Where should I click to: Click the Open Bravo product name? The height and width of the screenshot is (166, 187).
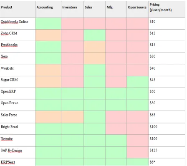tap(9, 103)
